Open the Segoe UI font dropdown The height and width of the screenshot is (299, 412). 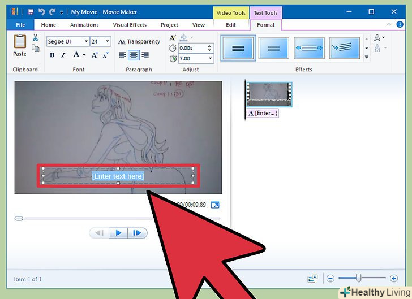click(x=86, y=41)
